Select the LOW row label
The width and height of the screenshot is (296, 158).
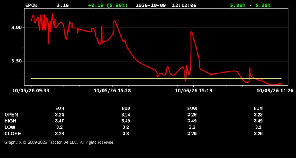click(10, 127)
